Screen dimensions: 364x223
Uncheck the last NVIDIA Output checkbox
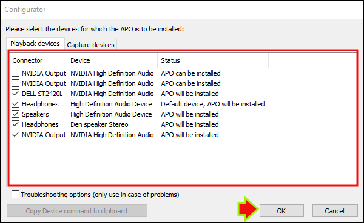coord(15,135)
